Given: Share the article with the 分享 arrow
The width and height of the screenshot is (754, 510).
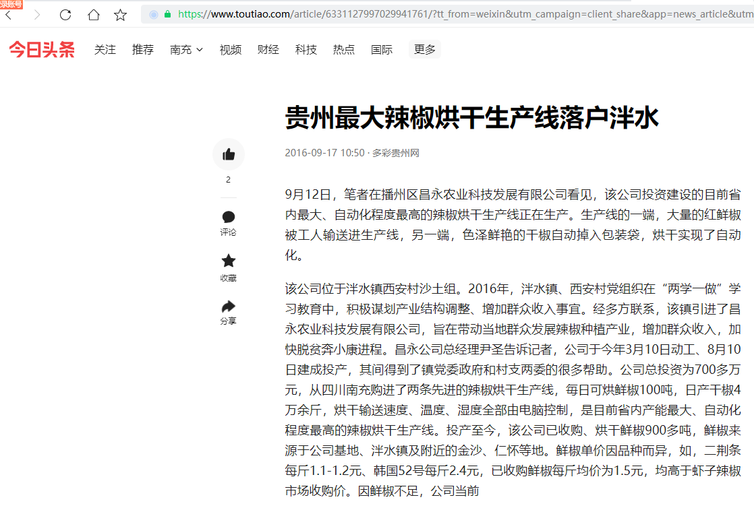Looking at the screenshot, I should pos(229,307).
